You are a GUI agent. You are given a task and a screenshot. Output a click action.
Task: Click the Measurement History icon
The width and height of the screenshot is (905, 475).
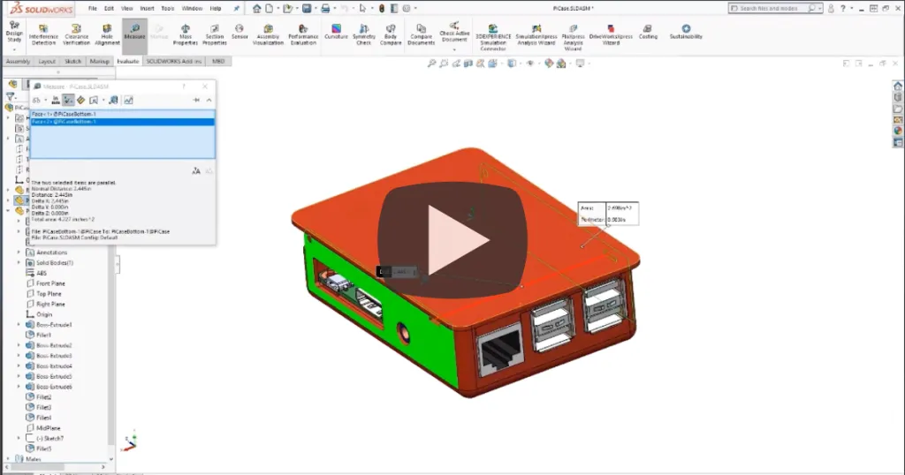point(128,101)
